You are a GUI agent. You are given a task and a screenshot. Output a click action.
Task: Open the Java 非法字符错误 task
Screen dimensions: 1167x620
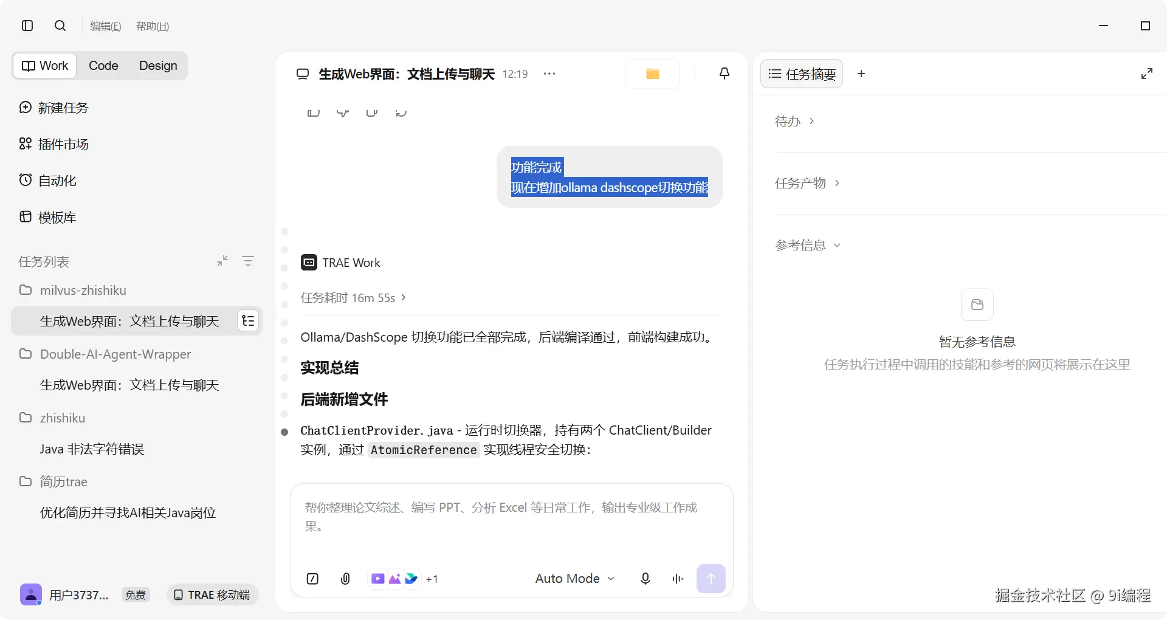coord(92,449)
